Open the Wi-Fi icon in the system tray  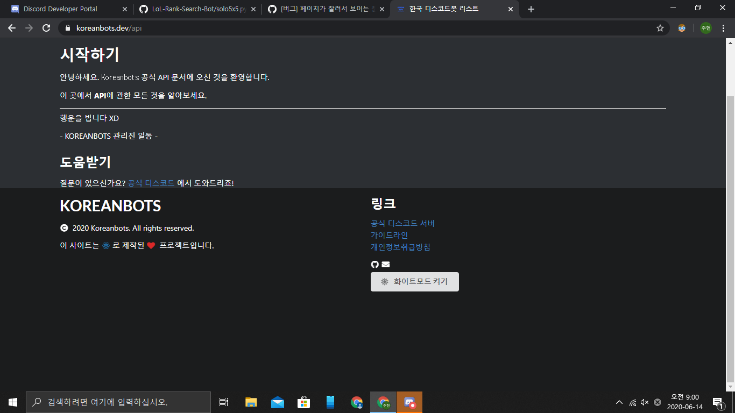pos(633,402)
